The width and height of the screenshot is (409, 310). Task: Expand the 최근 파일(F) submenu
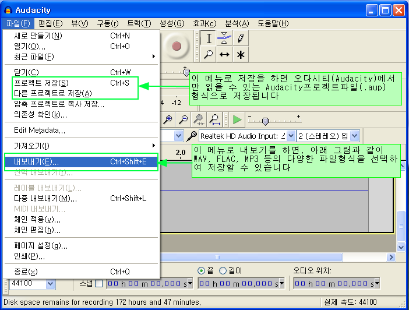tap(82, 57)
